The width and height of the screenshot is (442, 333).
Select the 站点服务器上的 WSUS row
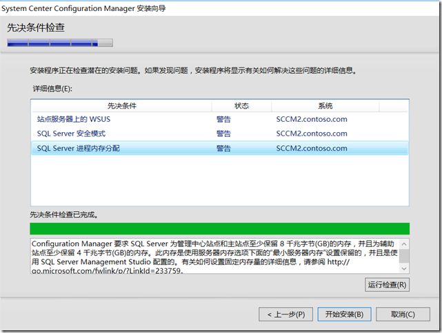click(219, 119)
